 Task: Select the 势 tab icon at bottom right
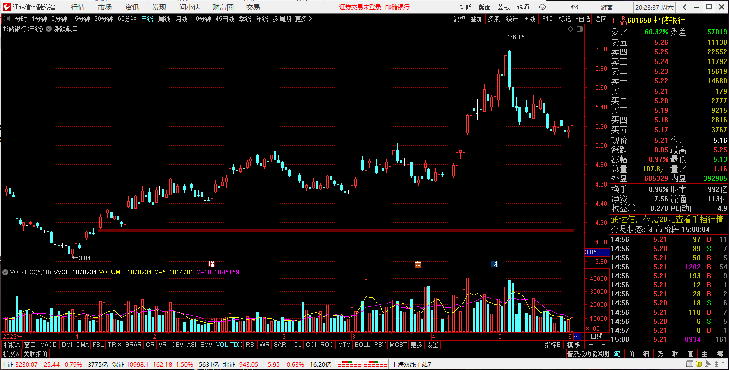(x=661, y=354)
